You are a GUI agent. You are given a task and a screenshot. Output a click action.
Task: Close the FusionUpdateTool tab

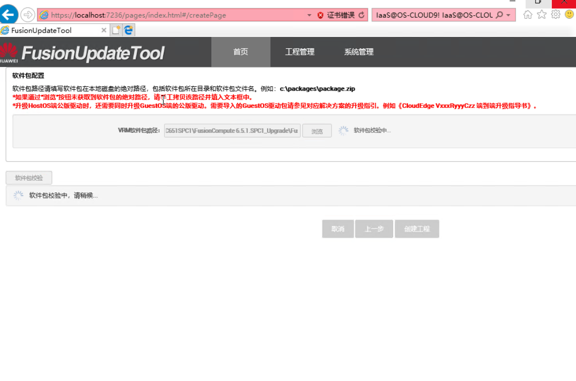pyautogui.click(x=104, y=31)
